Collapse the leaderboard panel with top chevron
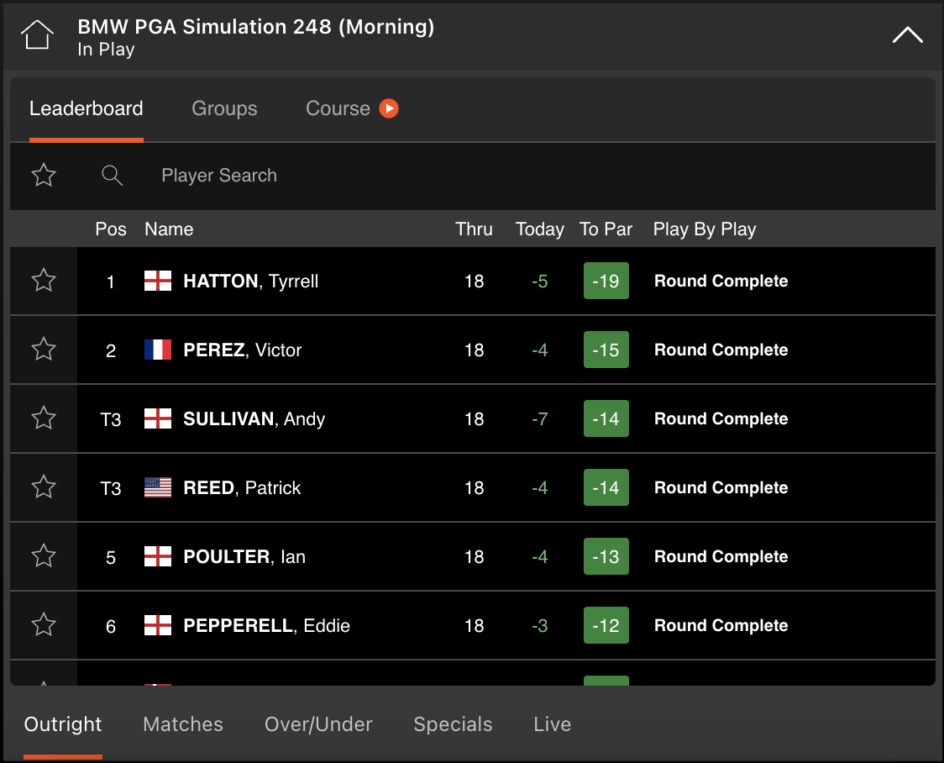 pyautogui.click(x=907, y=35)
